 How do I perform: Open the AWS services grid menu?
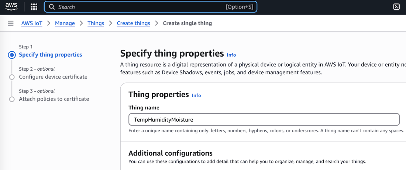(x=34, y=7)
